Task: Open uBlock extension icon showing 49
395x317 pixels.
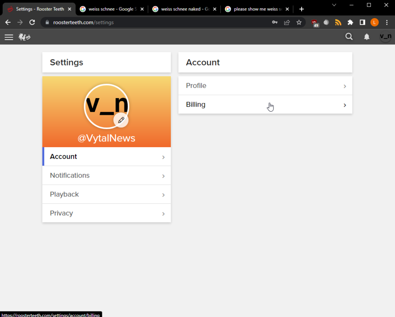Action: (x=315, y=23)
